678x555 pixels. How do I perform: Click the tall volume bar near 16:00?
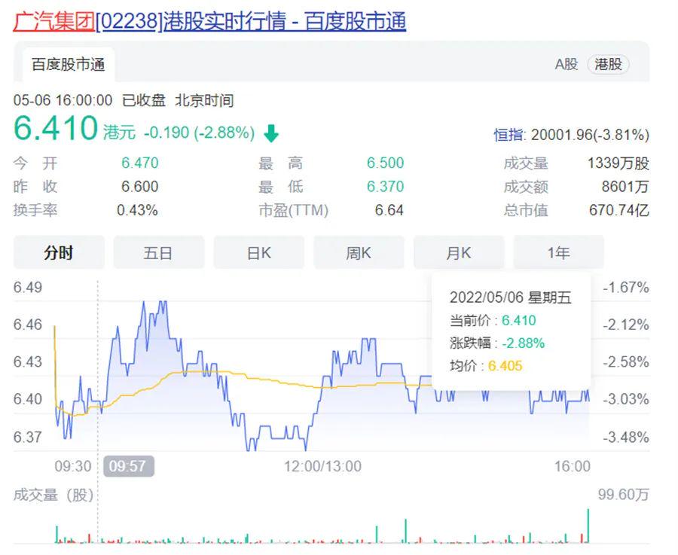click(588, 526)
